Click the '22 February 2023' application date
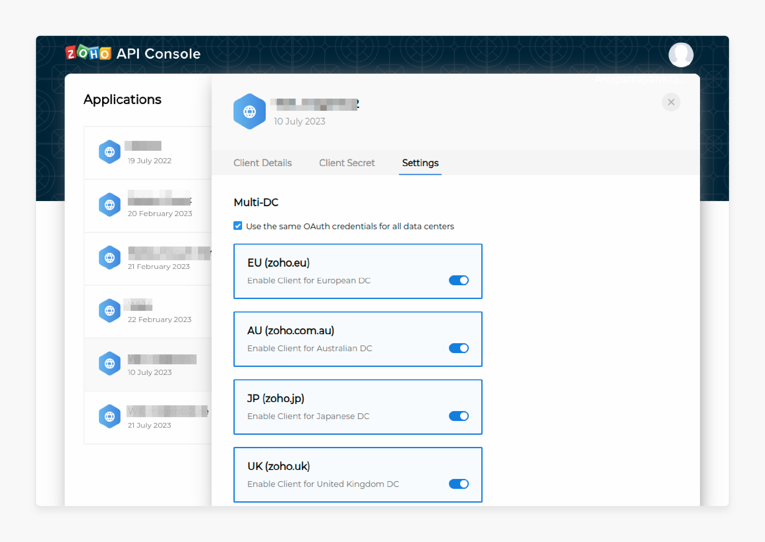The height and width of the screenshot is (542, 765). [159, 320]
